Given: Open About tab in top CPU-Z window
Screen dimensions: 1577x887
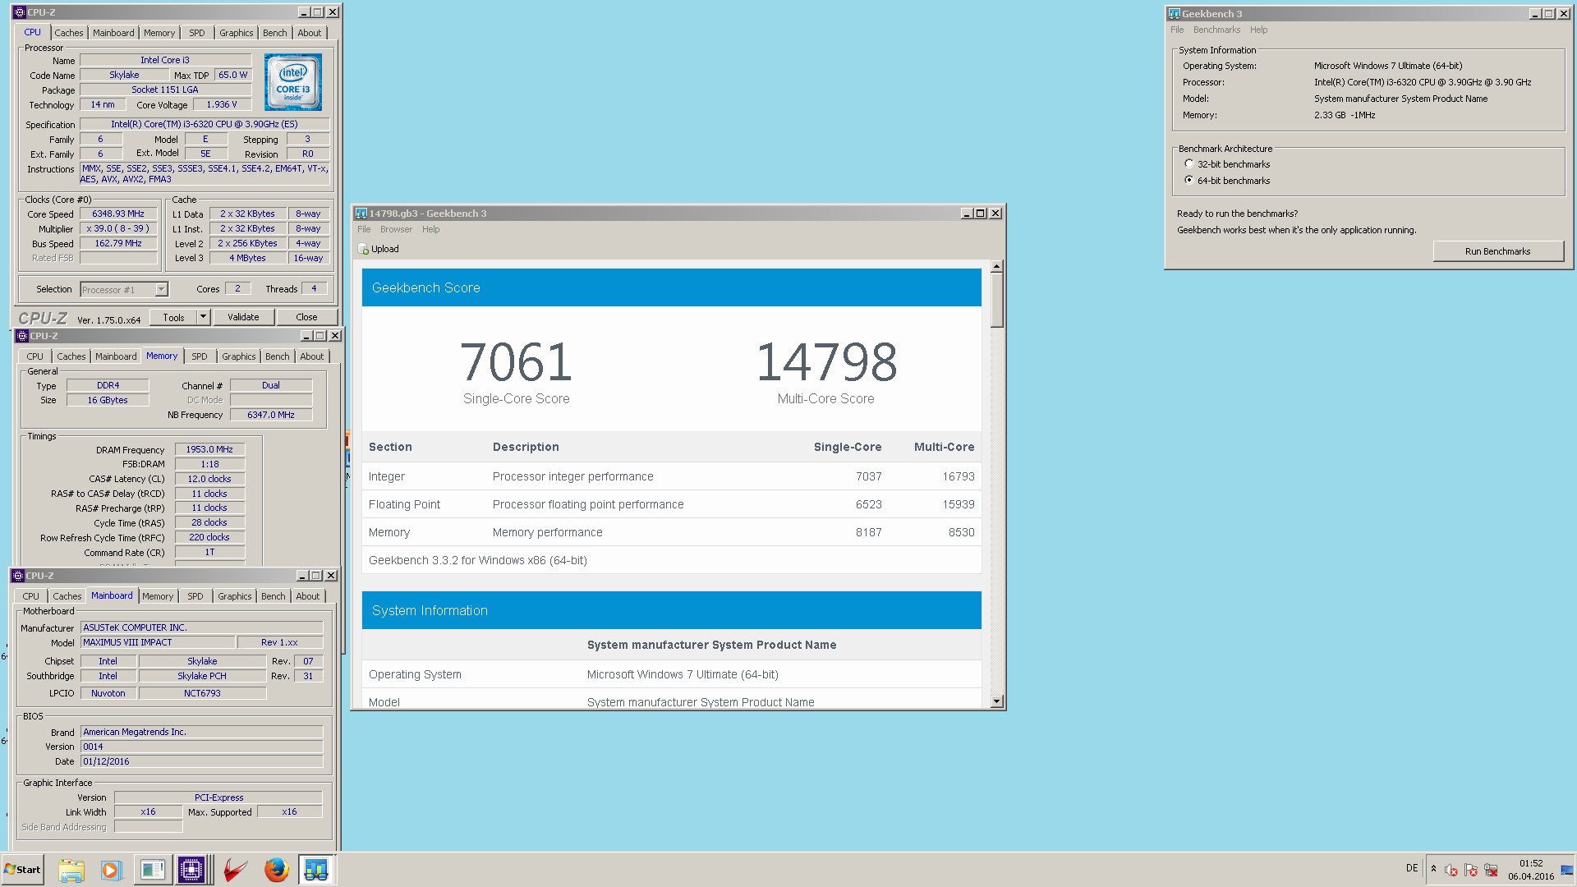Looking at the screenshot, I should coord(310,33).
